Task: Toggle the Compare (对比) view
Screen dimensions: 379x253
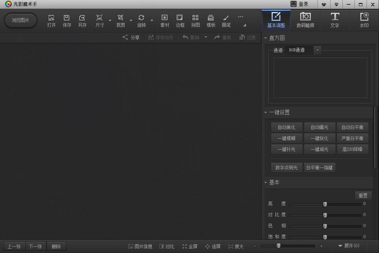Action: coord(167,246)
